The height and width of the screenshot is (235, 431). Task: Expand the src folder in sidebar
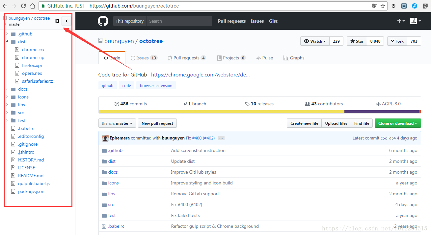click(x=7, y=113)
